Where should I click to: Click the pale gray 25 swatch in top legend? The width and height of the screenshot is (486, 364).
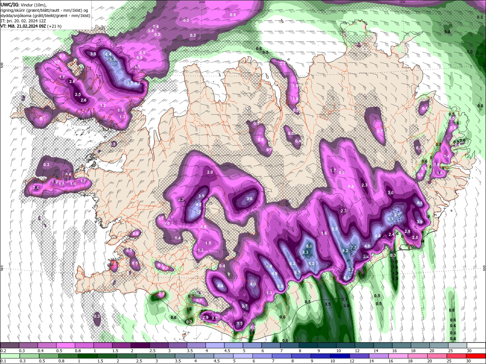458,345
